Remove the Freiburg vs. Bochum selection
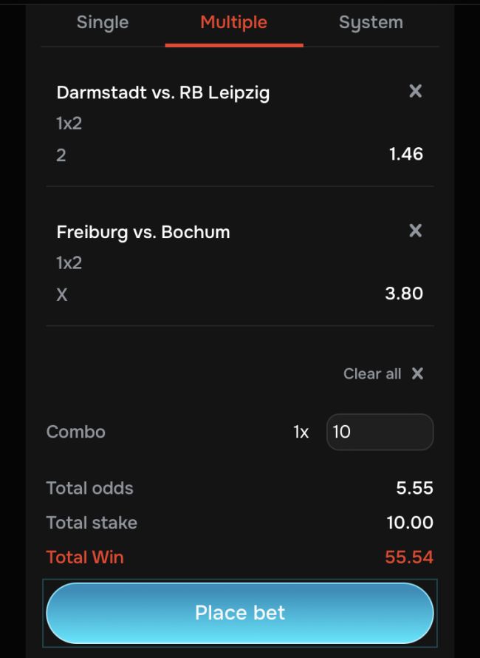This screenshot has width=480, height=658. click(416, 231)
